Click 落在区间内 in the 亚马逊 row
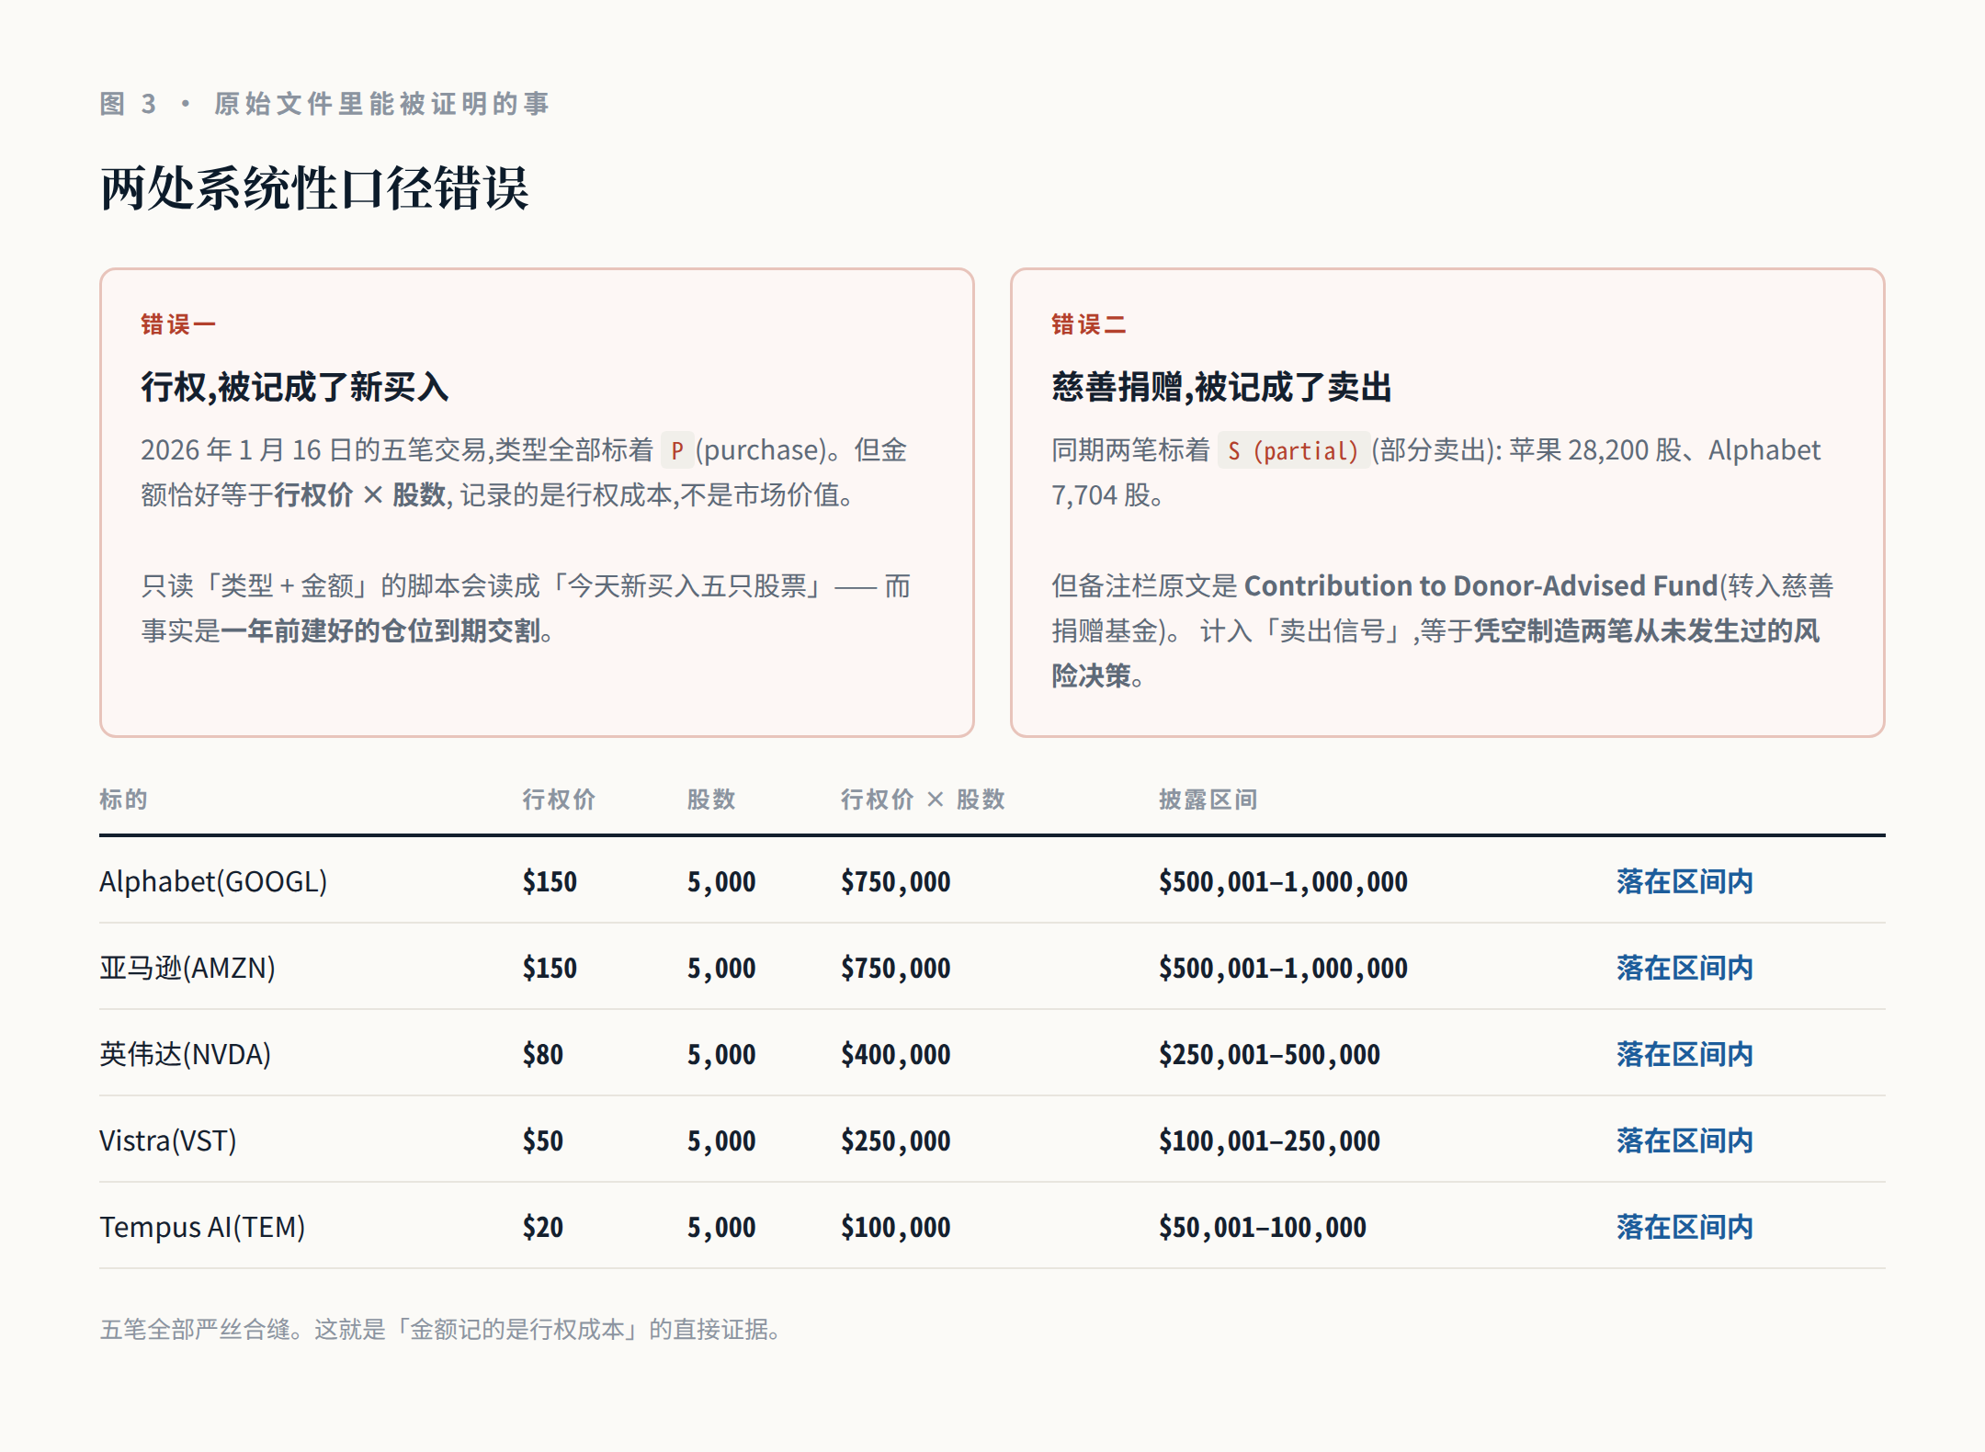The width and height of the screenshot is (1985, 1452). coord(1684,968)
